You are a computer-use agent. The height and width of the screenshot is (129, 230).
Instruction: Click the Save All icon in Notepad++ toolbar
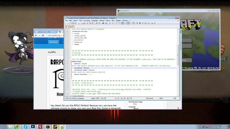tap(75, 23)
